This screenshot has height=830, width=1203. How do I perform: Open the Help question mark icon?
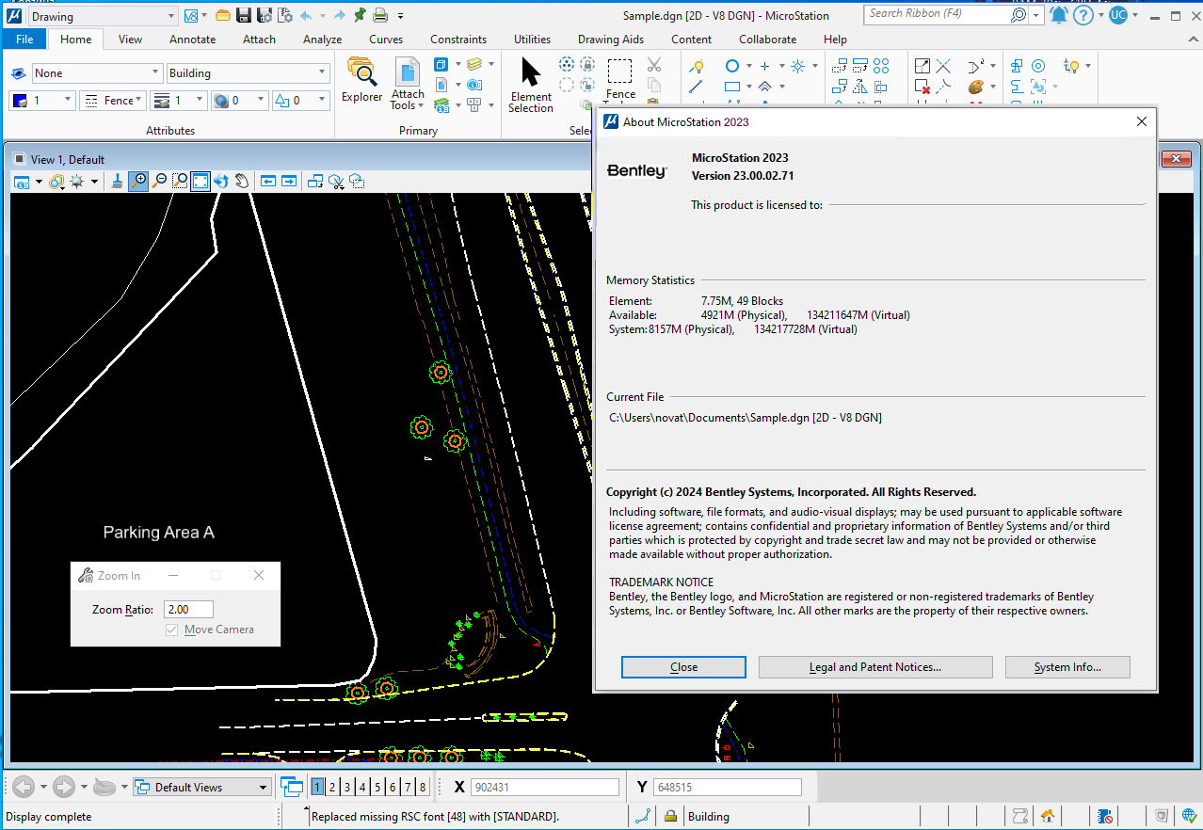[1083, 16]
